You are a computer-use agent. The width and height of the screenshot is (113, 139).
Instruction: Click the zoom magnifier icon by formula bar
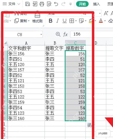point(58,34)
